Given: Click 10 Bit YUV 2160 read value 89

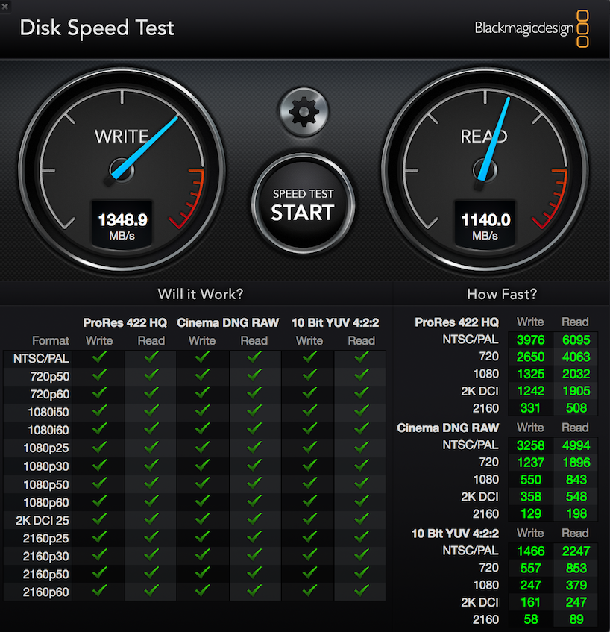Looking at the screenshot, I should click(576, 619).
